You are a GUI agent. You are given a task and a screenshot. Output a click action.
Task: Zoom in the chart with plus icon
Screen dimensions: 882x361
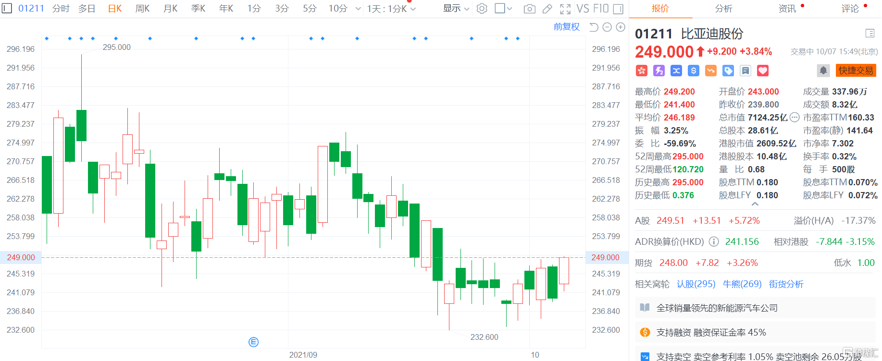coord(621,27)
